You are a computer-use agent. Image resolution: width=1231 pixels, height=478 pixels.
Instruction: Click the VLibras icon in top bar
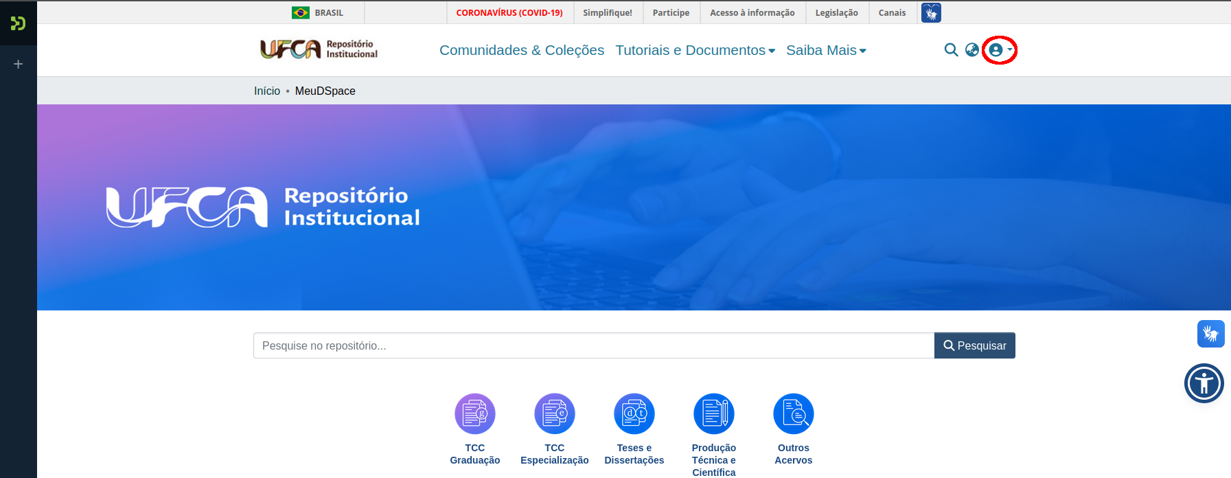point(931,12)
